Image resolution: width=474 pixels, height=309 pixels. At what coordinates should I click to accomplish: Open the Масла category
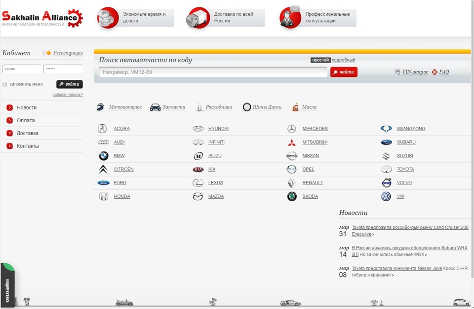tap(309, 107)
